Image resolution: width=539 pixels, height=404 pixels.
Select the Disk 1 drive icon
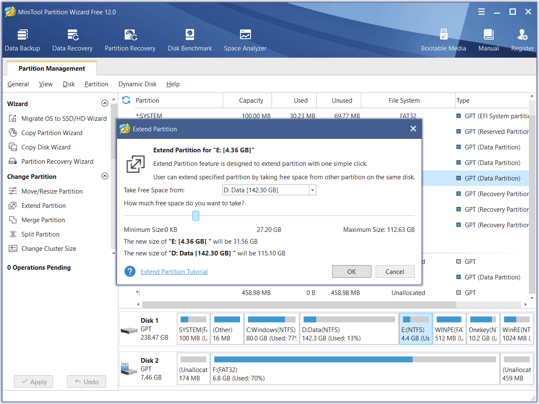pyautogui.click(x=129, y=331)
